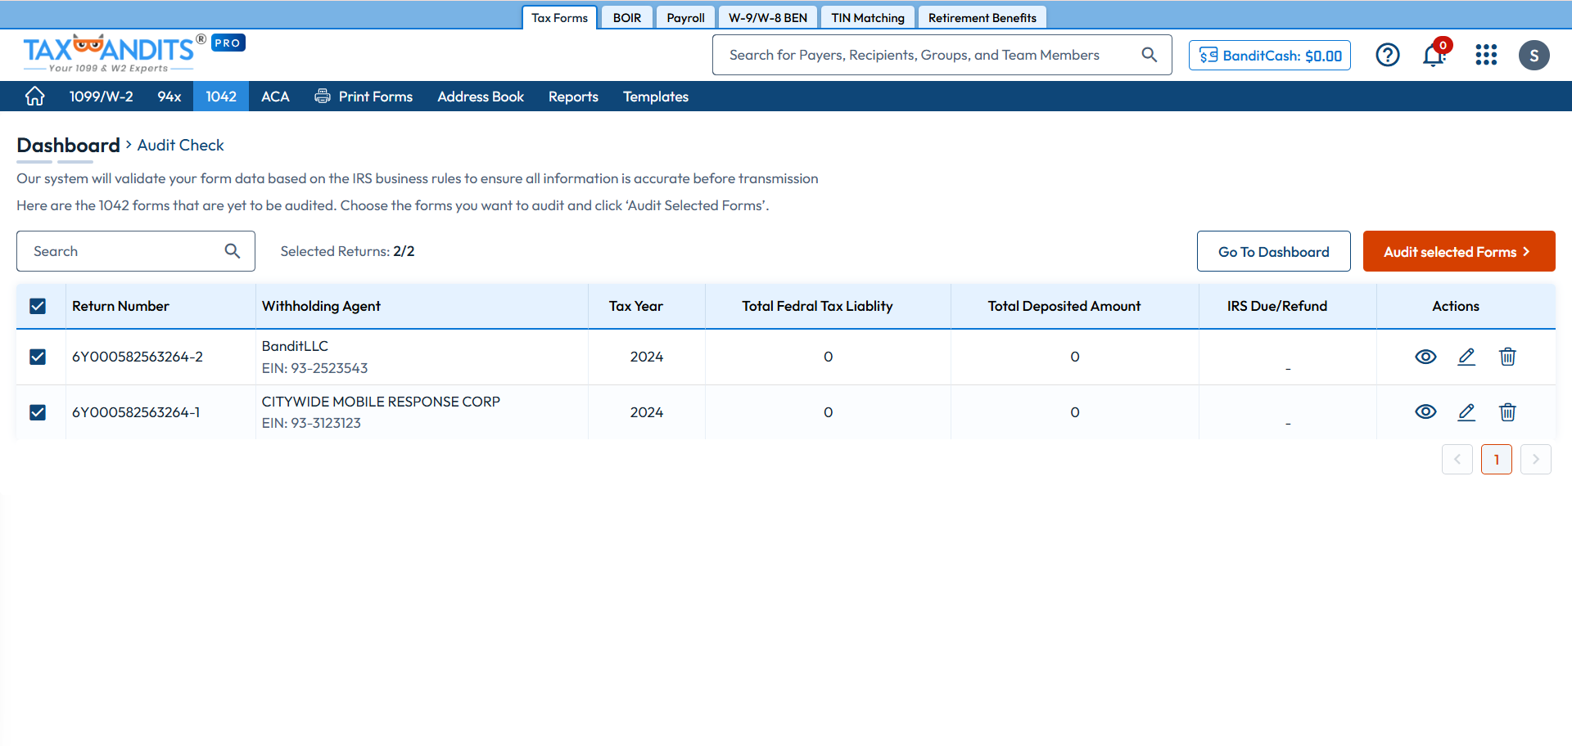The image size is (1572, 746).
Task: Open the ACA menu
Action: pyautogui.click(x=275, y=97)
